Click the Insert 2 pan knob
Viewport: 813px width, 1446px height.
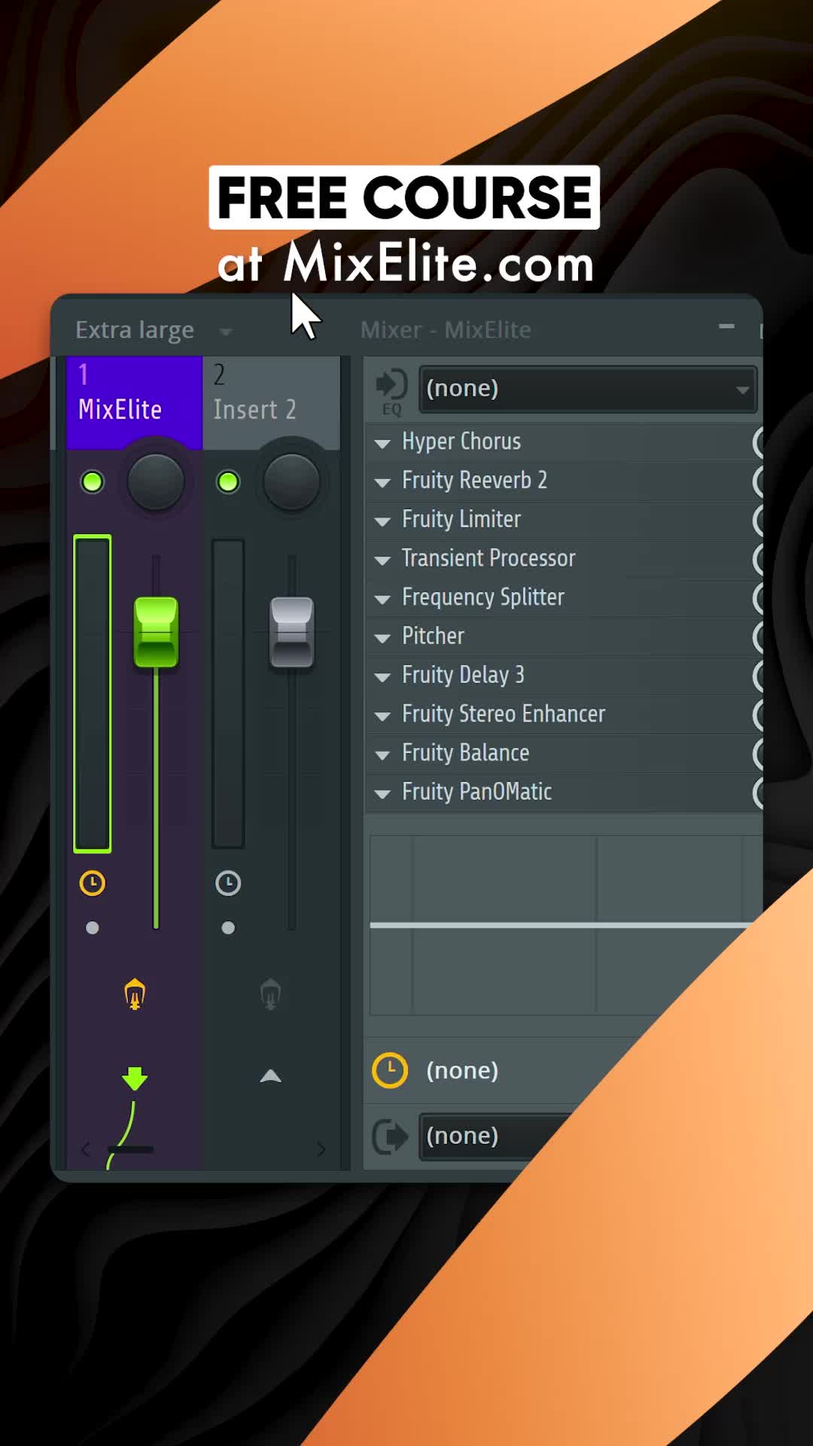(x=291, y=482)
